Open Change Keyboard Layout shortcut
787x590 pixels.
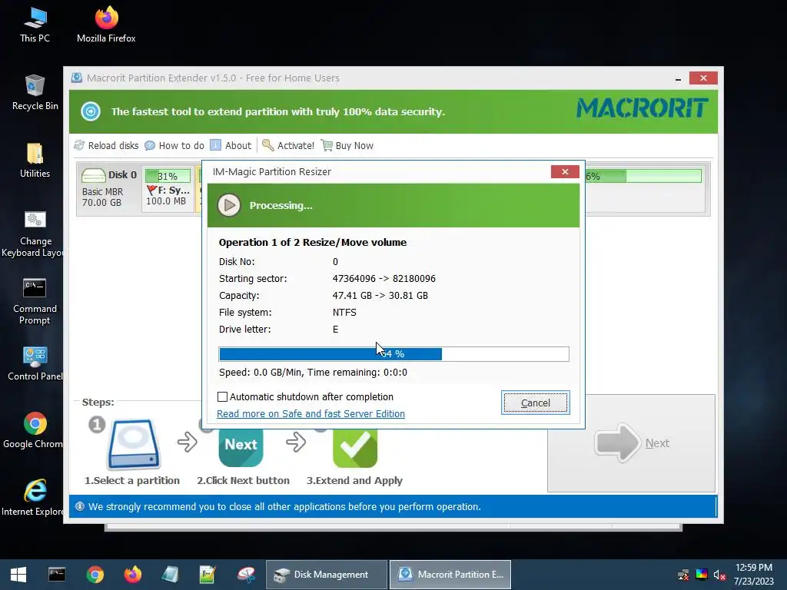pyautogui.click(x=34, y=234)
